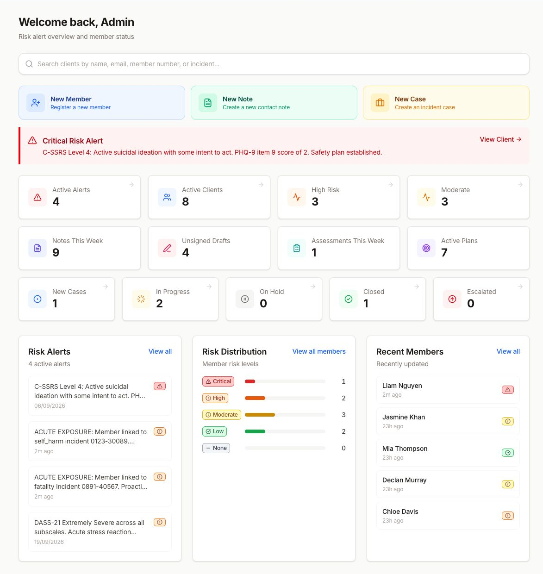Click the risk badge on self_harm incident alert

pos(160,431)
